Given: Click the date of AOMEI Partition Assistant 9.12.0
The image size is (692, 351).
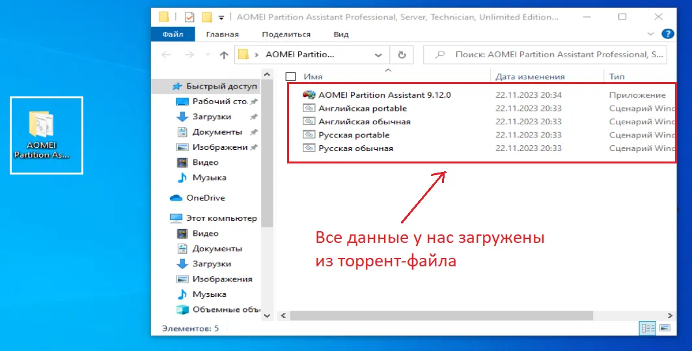Looking at the screenshot, I should click(x=528, y=95).
